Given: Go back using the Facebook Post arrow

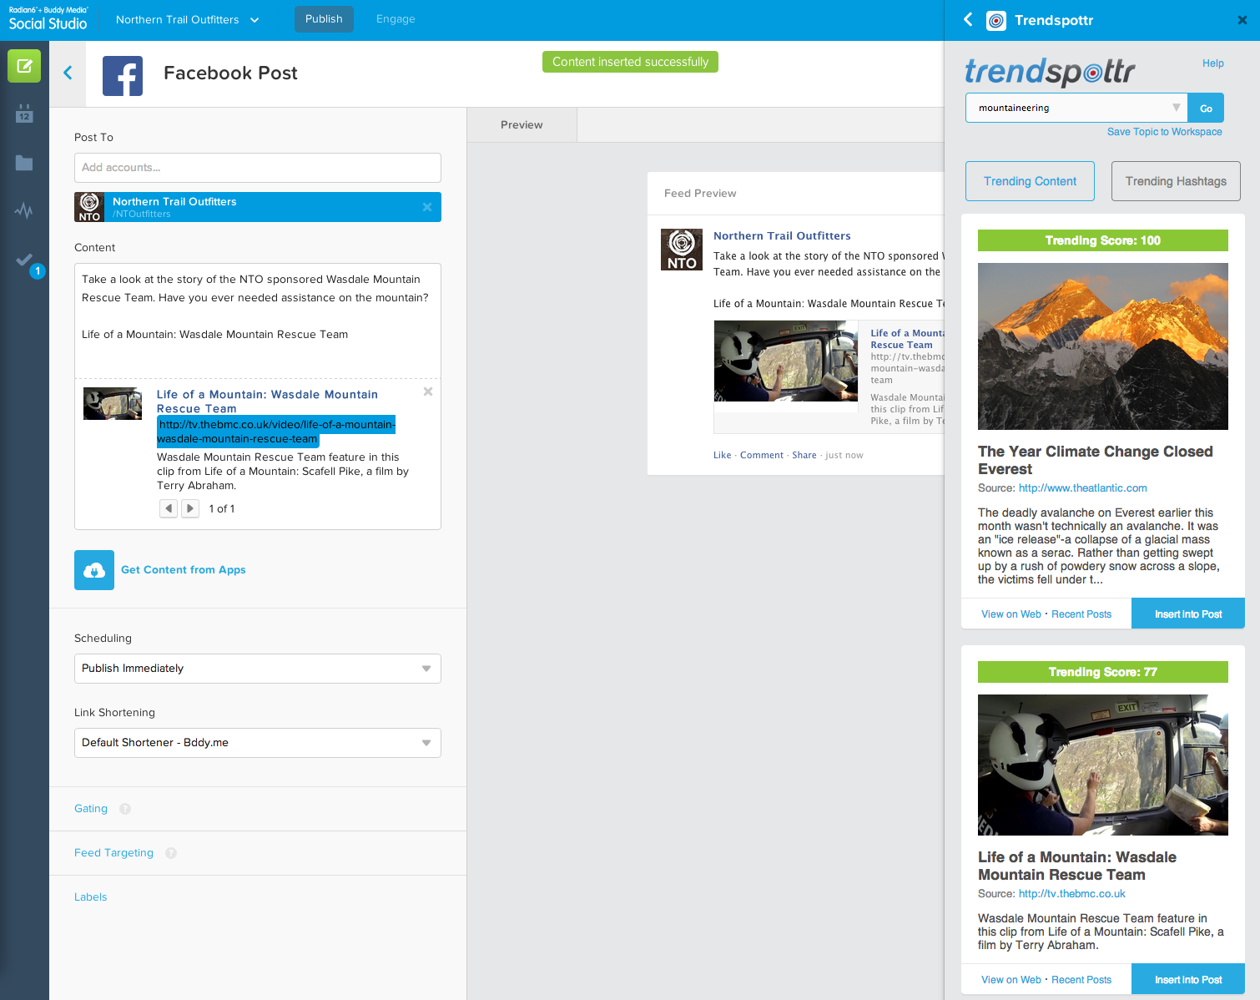Looking at the screenshot, I should pyautogui.click(x=68, y=73).
